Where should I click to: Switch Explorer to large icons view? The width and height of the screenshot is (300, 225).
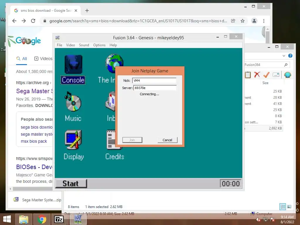(289, 207)
